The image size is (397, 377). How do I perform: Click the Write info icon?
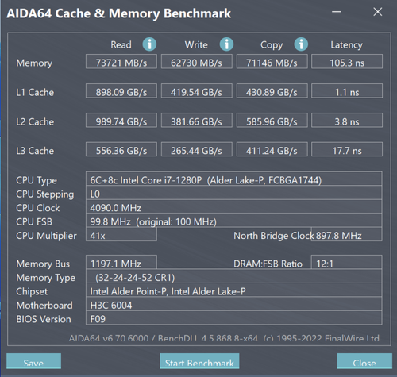tap(226, 44)
